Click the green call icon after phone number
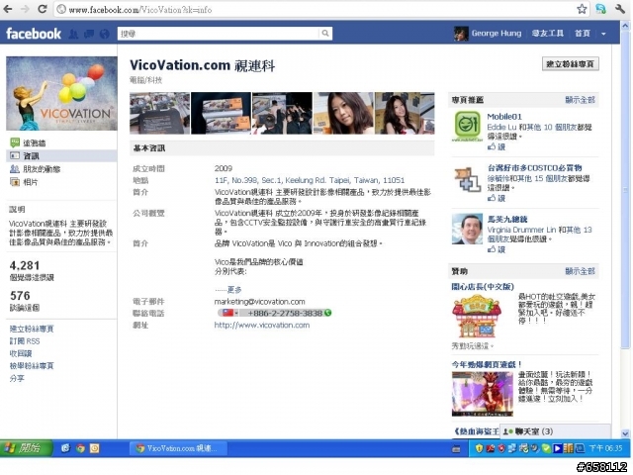Viewport: 633px width, 475px height. pos(327,313)
